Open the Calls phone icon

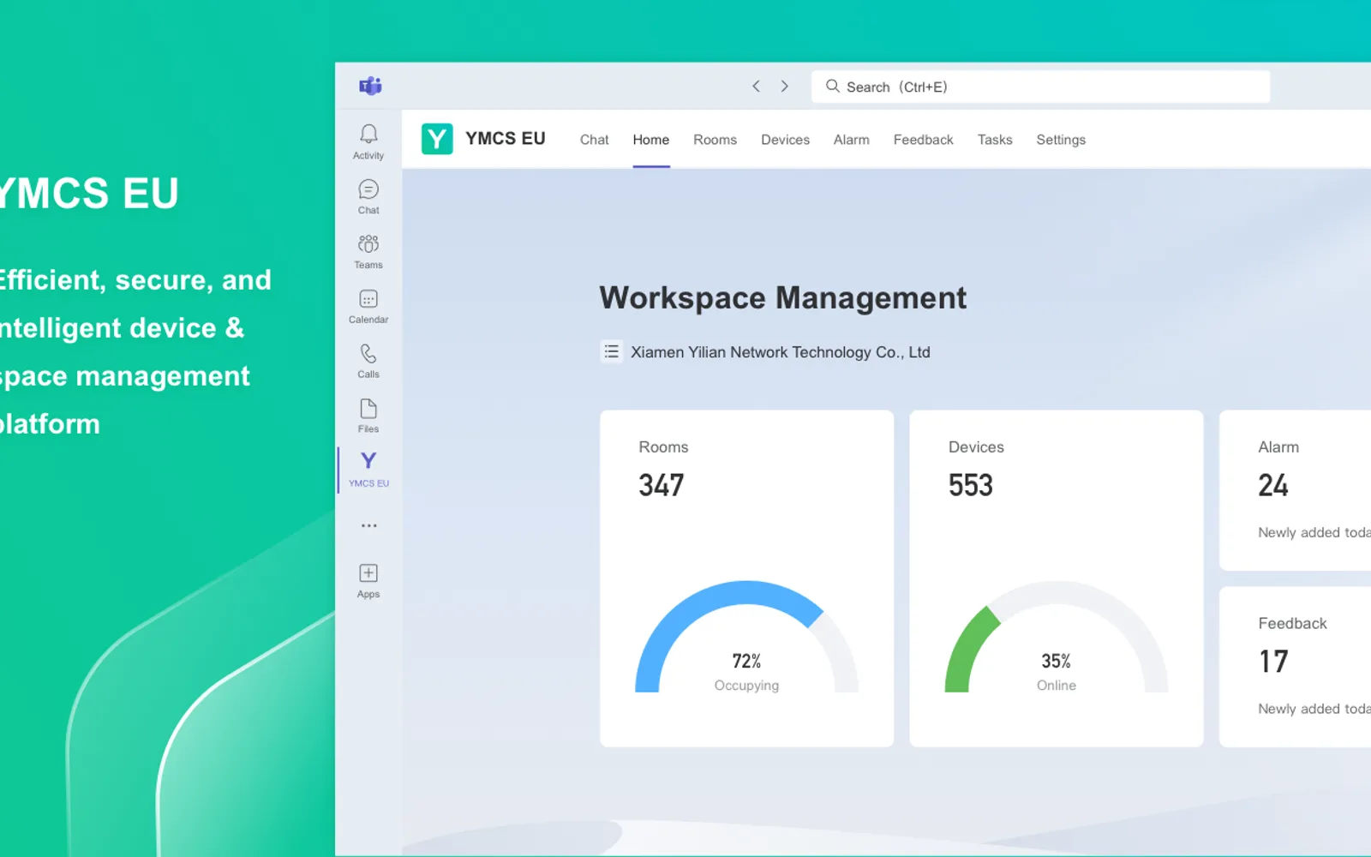368,361
